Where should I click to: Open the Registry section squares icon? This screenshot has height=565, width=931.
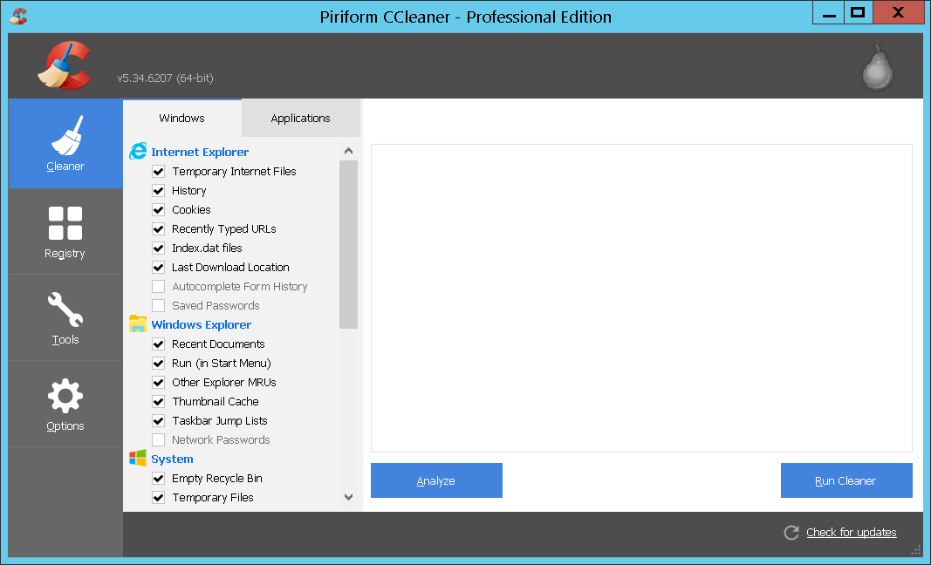[65, 222]
